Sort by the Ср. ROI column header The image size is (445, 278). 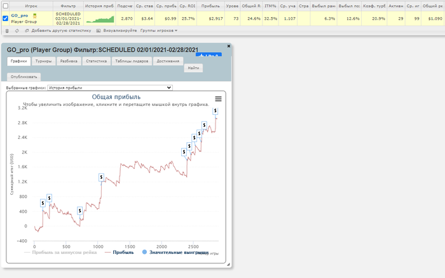click(188, 6)
